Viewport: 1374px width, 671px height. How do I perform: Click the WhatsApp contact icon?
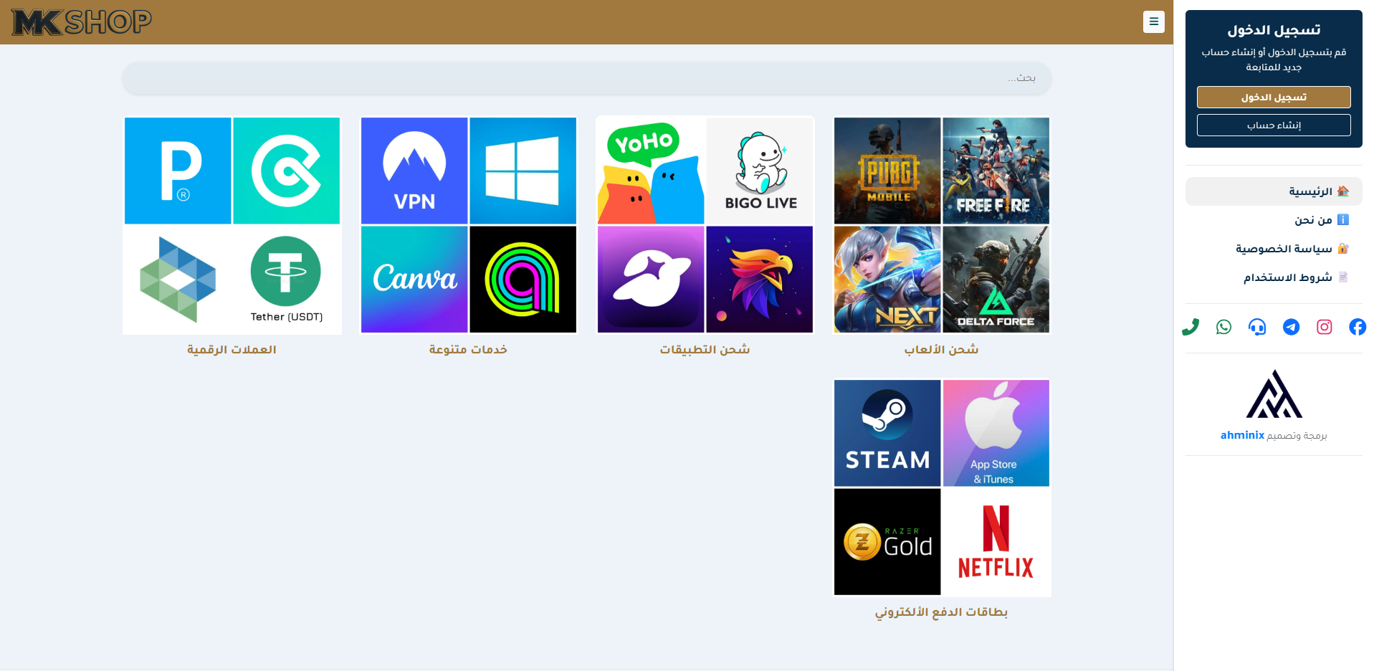coord(1223,327)
